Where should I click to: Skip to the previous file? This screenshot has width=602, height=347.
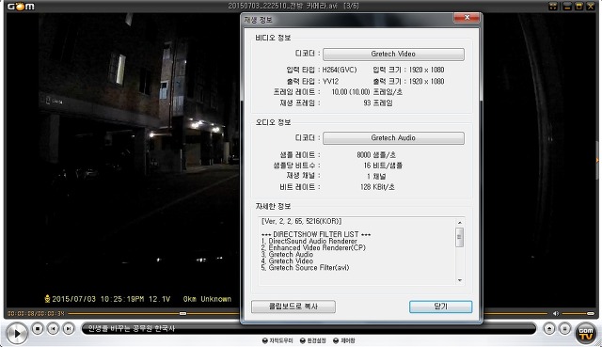point(53,329)
